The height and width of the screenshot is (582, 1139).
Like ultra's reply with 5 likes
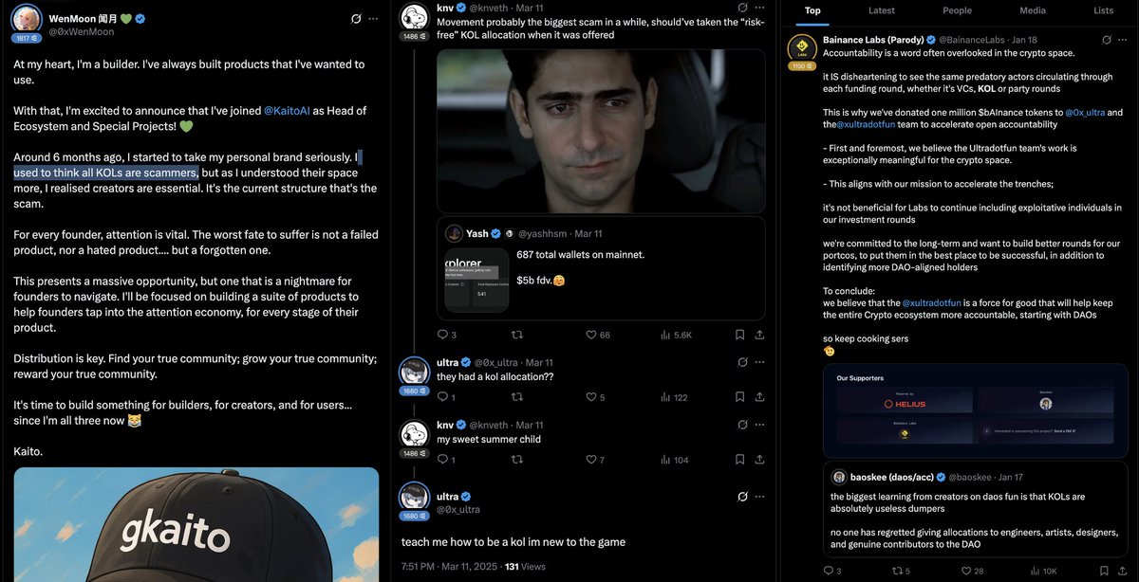click(x=595, y=397)
